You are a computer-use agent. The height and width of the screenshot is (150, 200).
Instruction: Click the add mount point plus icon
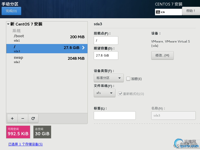(12, 118)
